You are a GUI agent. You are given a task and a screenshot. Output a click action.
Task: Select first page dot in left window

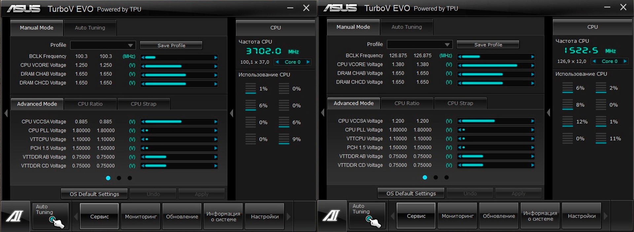[108, 178]
